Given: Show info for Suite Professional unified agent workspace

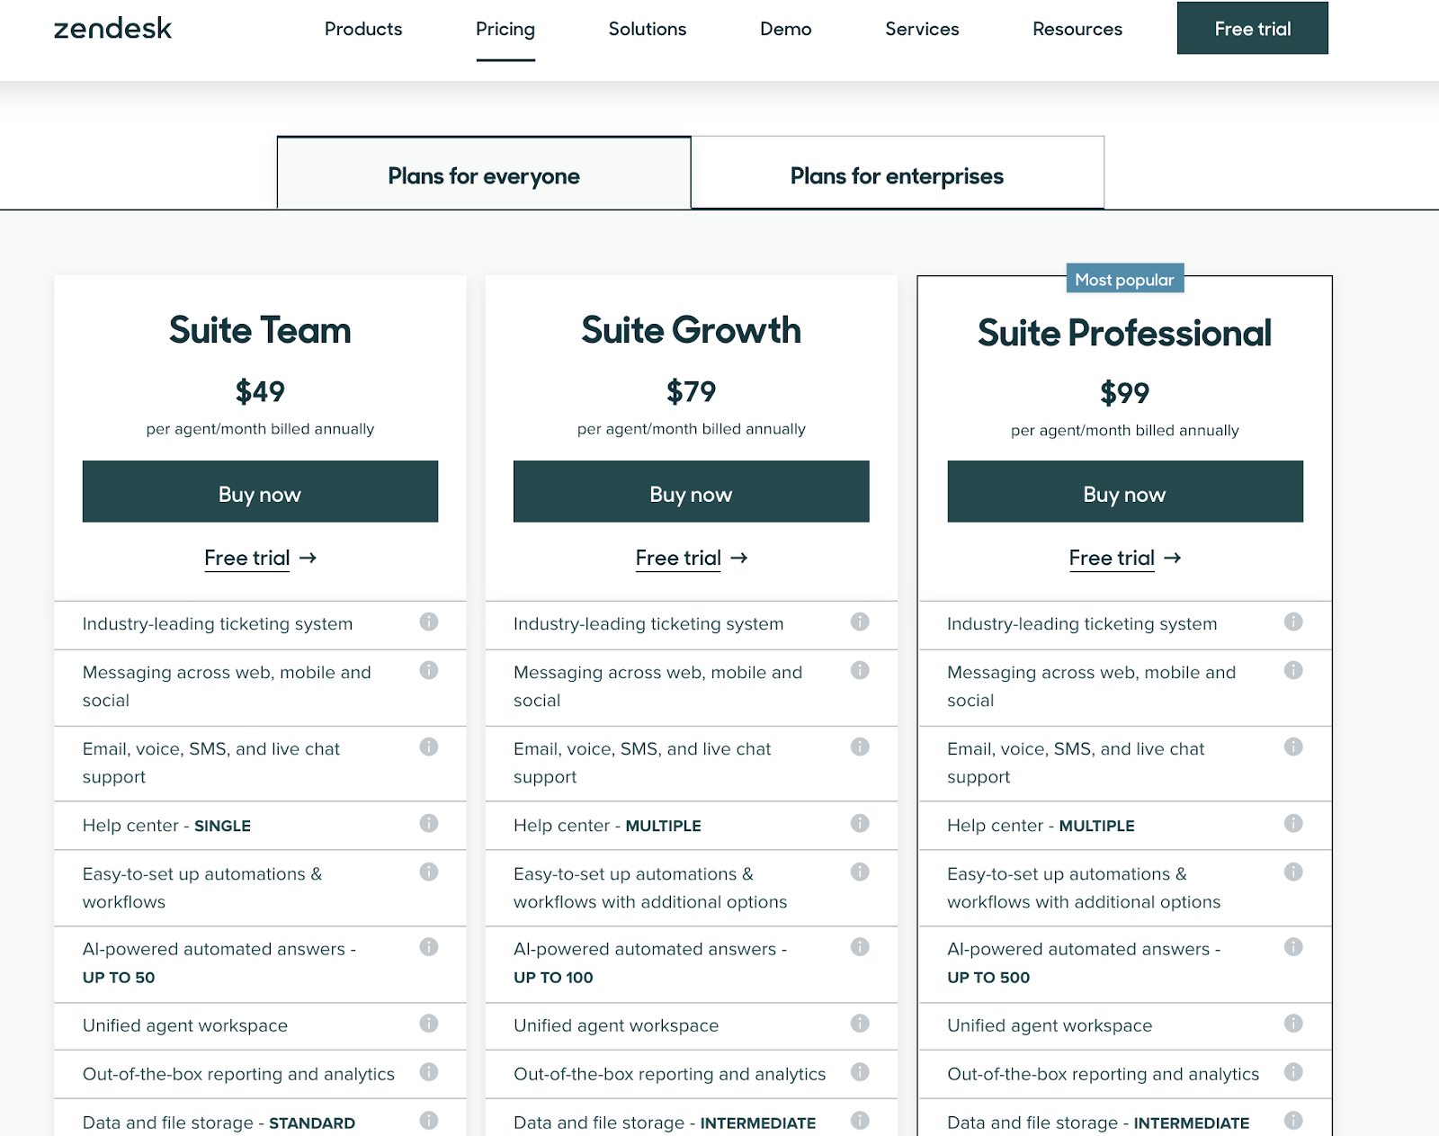Looking at the screenshot, I should click(x=1293, y=1024).
